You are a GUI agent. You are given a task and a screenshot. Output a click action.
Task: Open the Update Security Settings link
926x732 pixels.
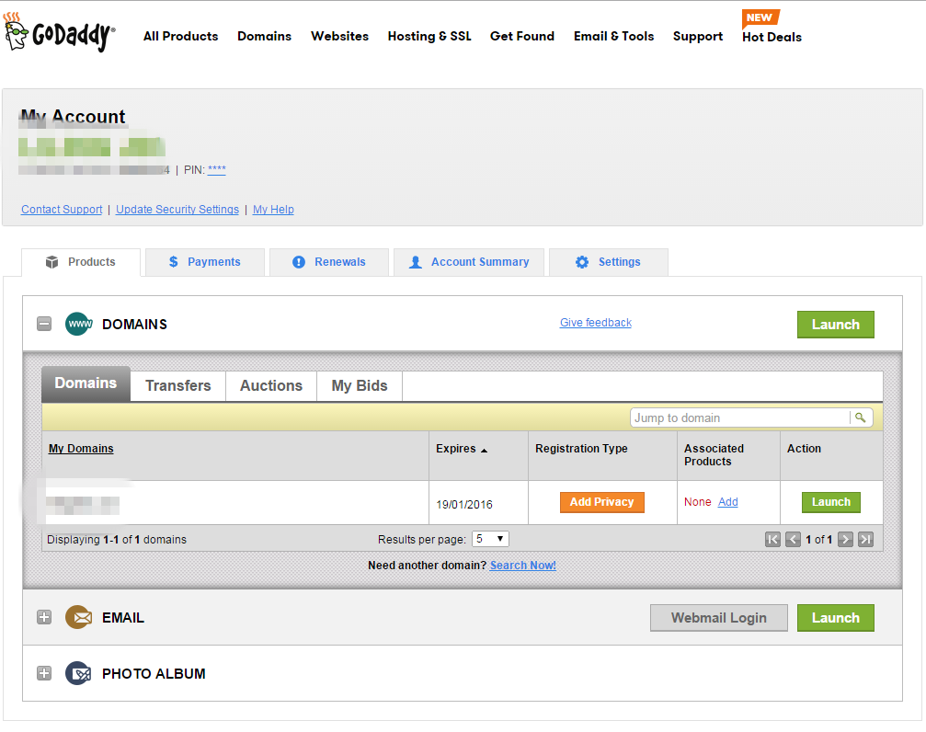point(177,210)
